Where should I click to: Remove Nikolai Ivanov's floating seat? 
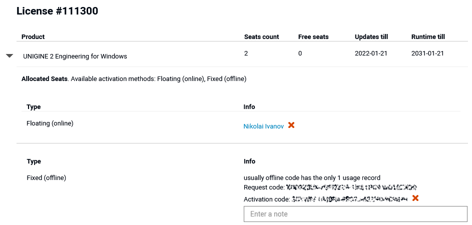click(291, 125)
